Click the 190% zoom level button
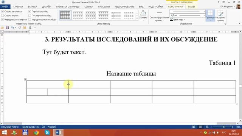 click(x=238, y=127)
